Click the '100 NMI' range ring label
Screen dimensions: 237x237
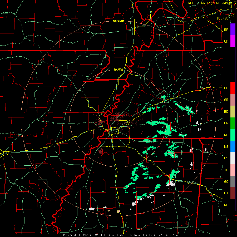coord(118,21)
